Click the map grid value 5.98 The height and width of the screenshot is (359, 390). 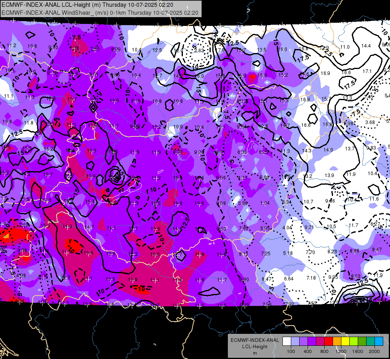pyautogui.click(x=349, y=123)
